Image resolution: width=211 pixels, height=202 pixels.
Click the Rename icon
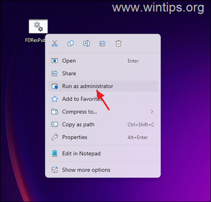87,43
